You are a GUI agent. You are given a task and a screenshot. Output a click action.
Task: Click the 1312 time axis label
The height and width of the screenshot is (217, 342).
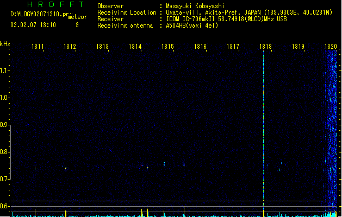pyautogui.click(x=70, y=46)
